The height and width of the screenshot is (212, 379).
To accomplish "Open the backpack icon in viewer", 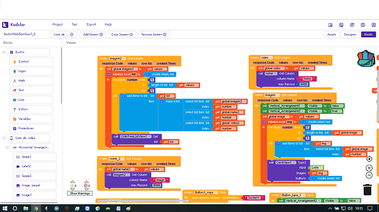I will [366, 59].
